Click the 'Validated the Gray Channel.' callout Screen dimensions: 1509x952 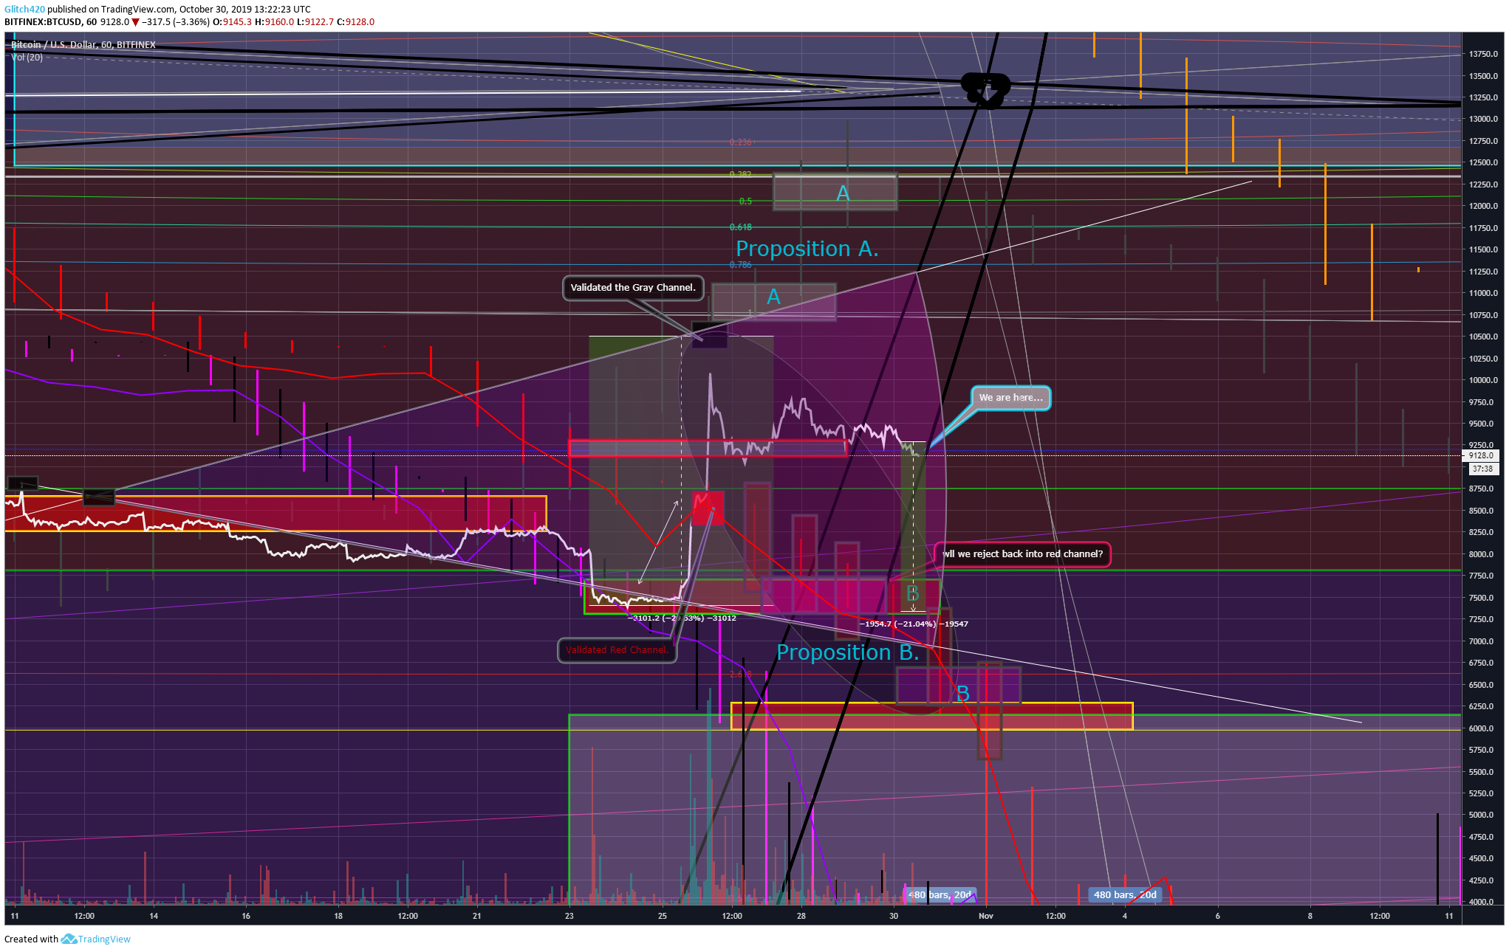click(633, 288)
